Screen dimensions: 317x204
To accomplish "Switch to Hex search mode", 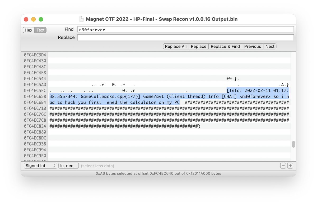I will (29, 30).
